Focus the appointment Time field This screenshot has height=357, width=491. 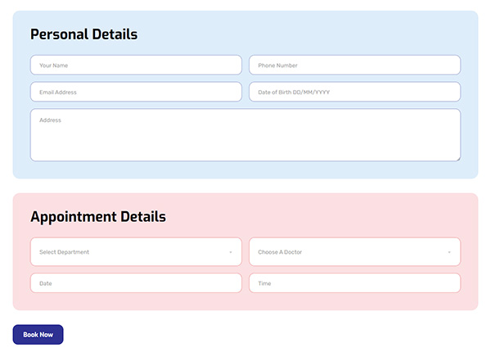click(x=354, y=283)
